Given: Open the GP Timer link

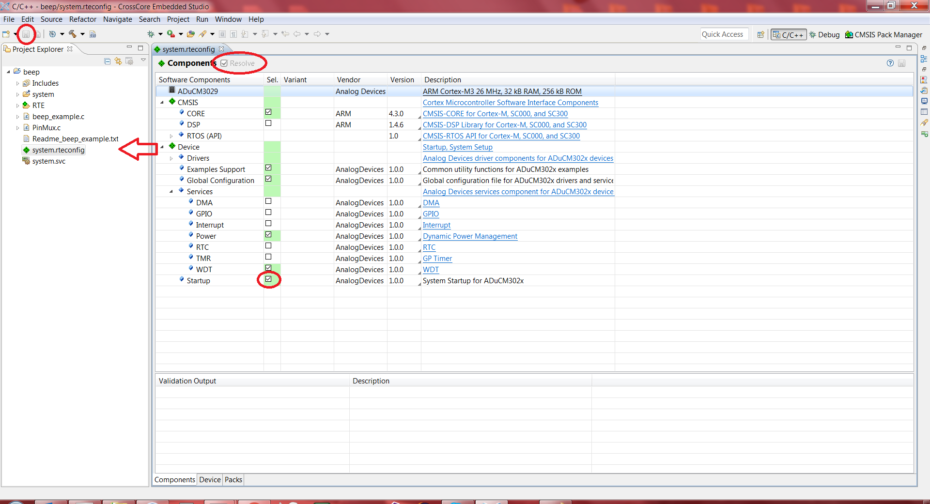Looking at the screenshot, I should point(437,259).
